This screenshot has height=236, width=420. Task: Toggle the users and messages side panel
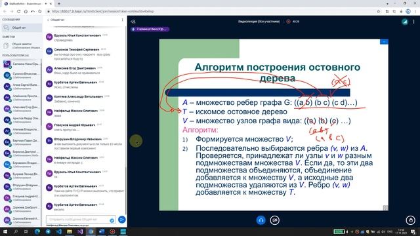133,22
